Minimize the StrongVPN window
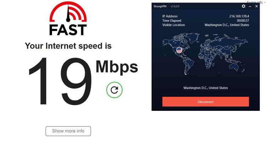The image size is (267, 144). tap(250, 6)
